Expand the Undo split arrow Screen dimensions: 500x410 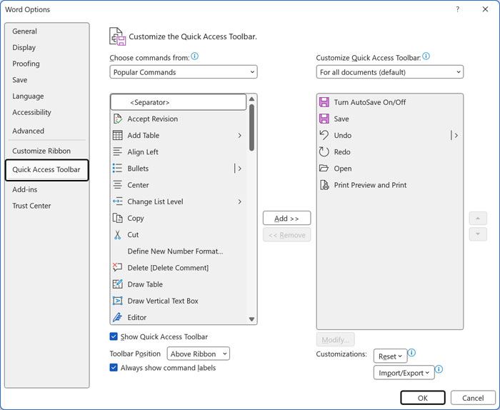pyautogui.click(x=456, y=135)
